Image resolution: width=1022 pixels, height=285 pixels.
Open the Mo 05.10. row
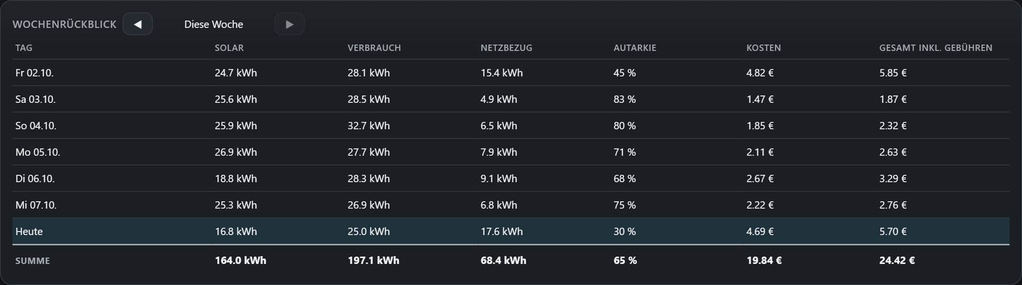coord(511,152)
